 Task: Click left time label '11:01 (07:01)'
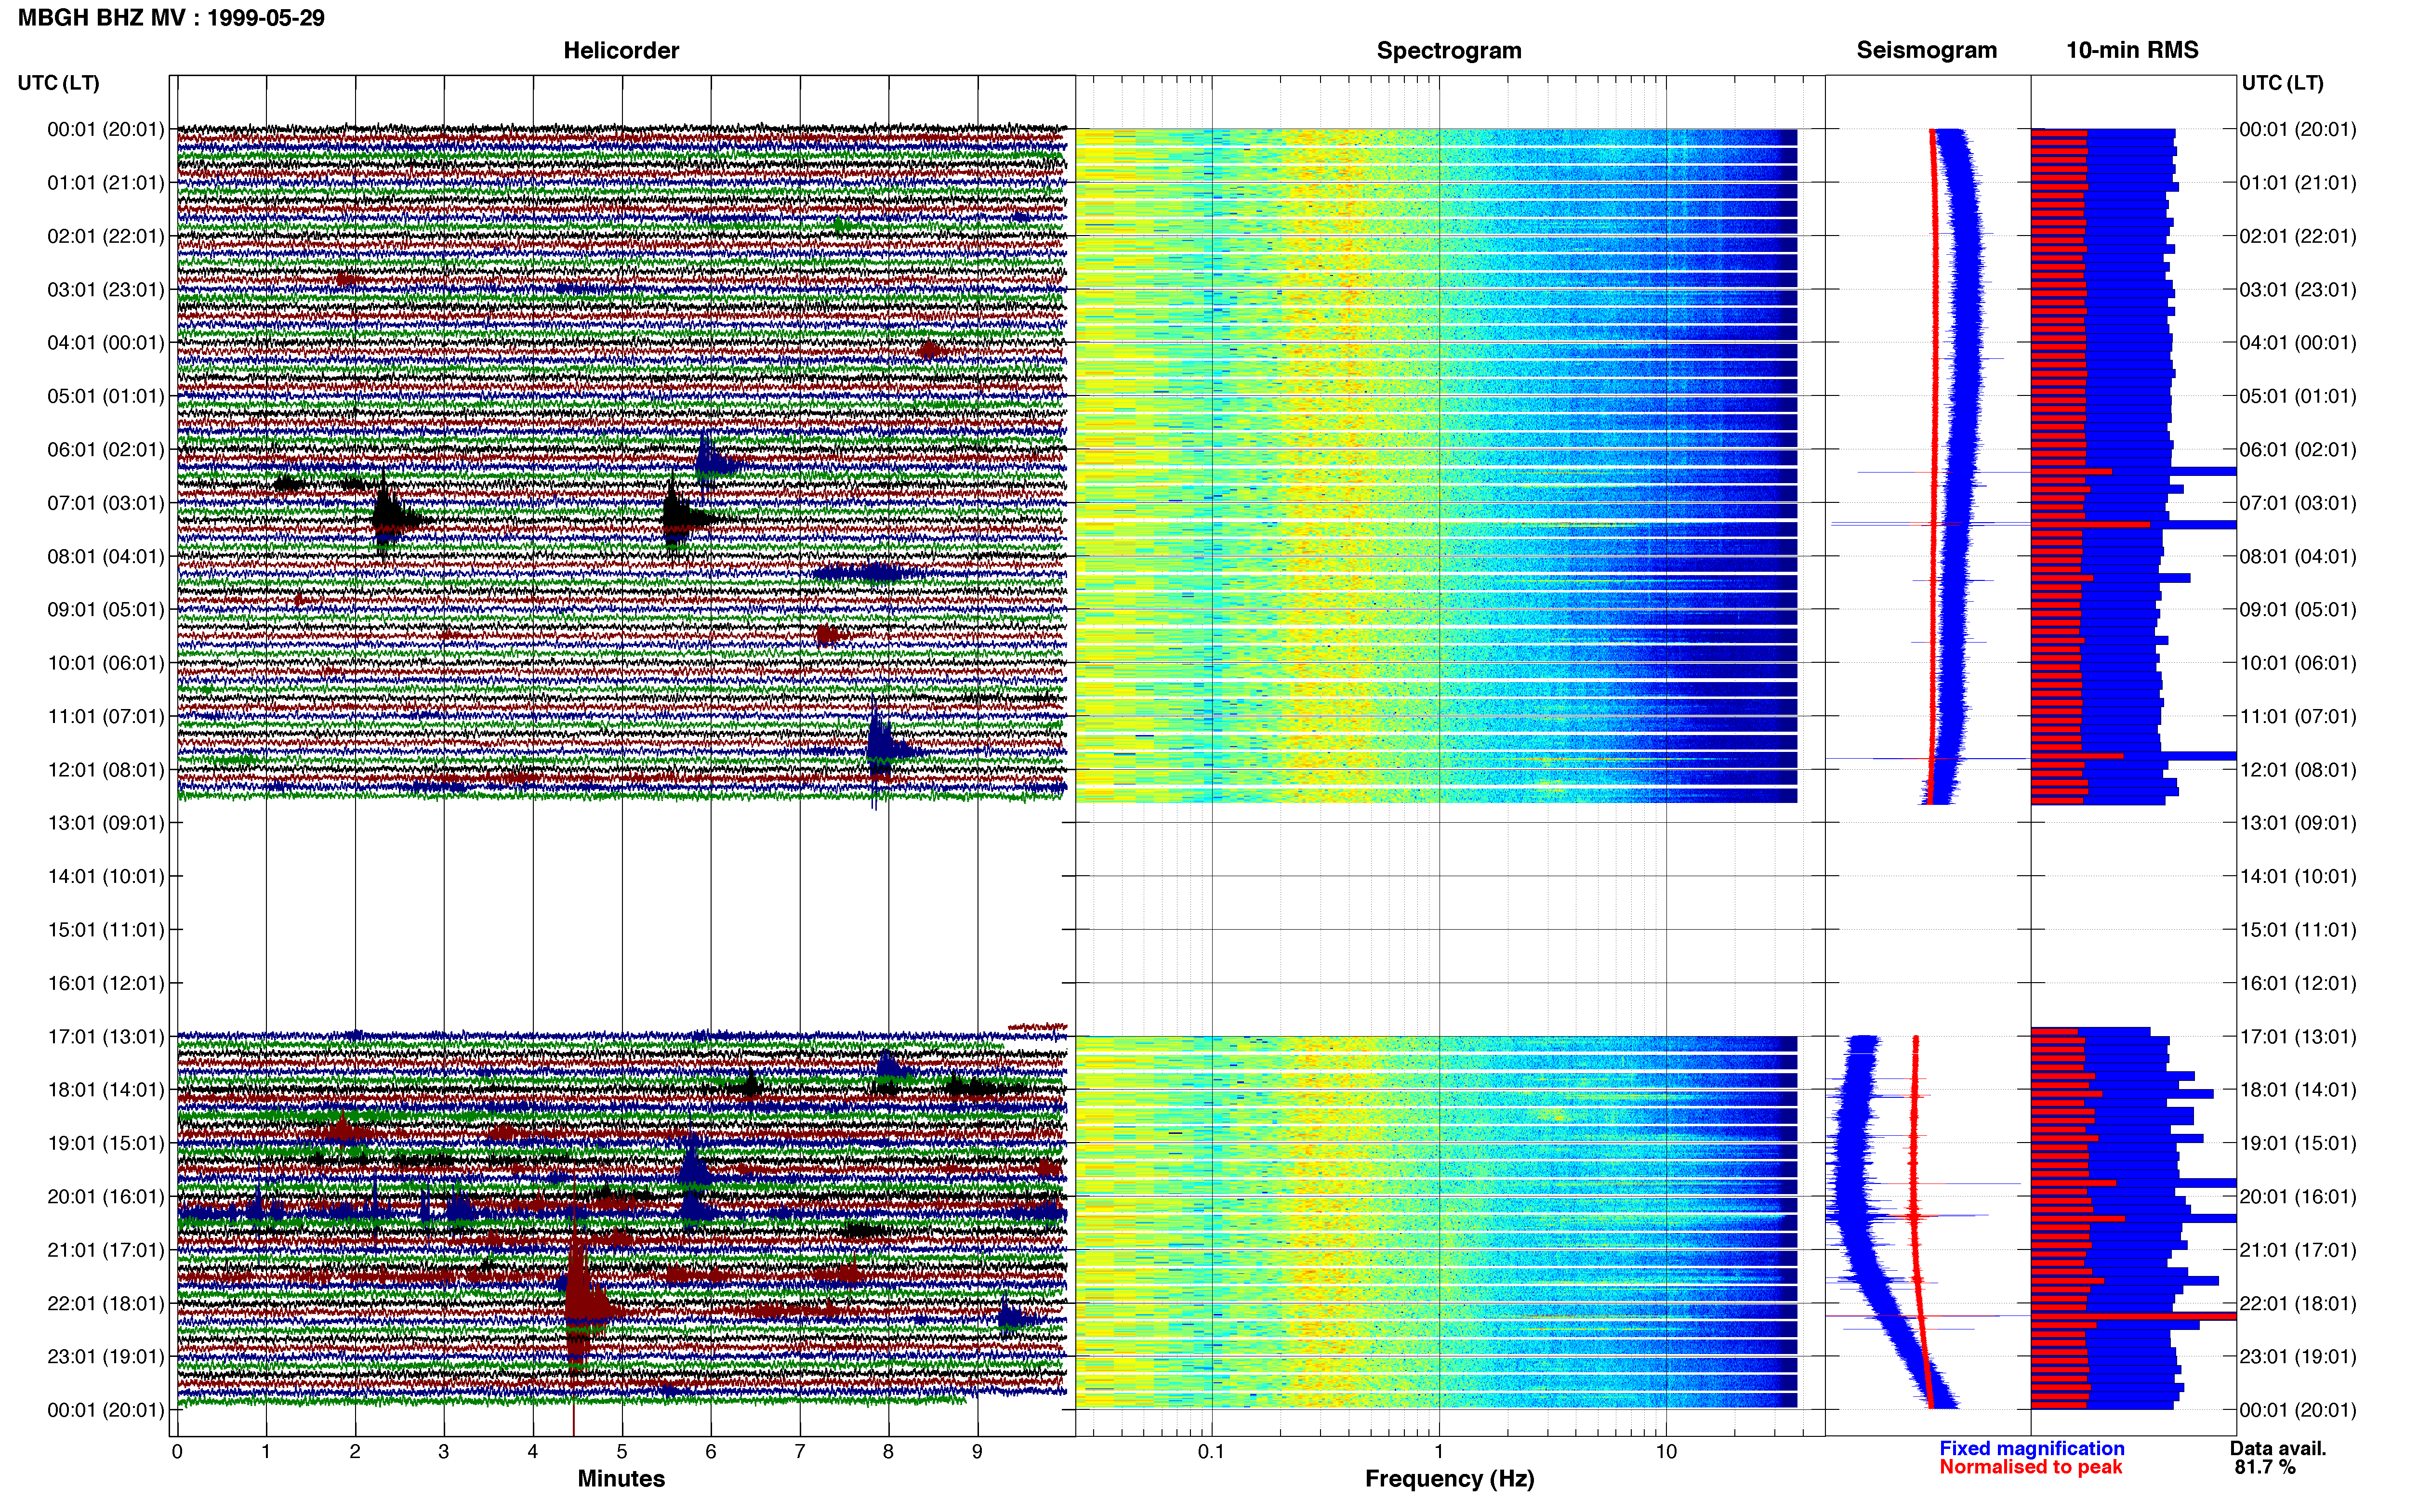tap(106, 716)
